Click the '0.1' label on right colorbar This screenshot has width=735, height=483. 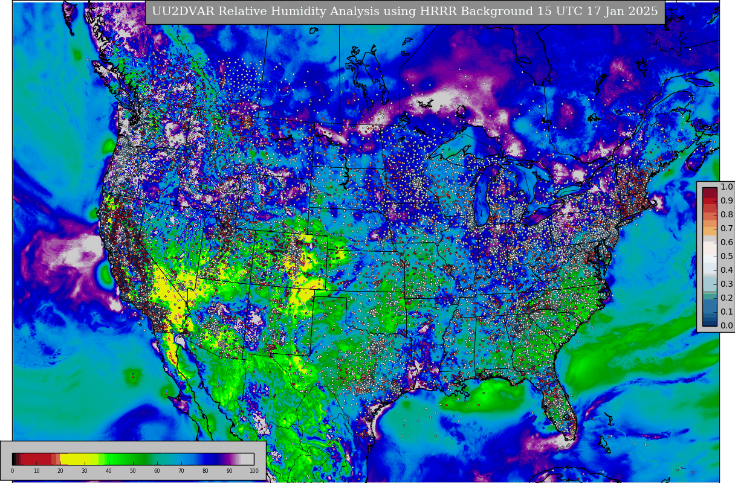[727, 312]
